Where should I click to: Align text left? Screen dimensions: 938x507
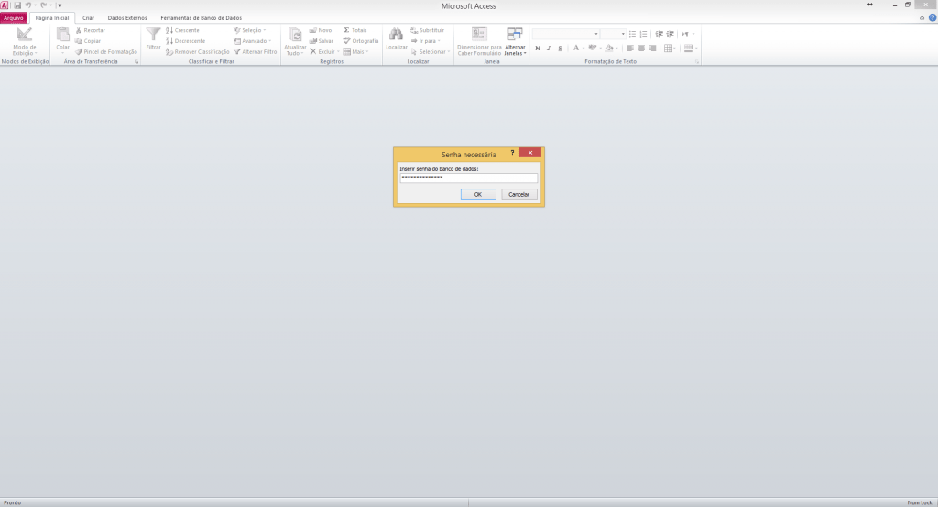[630, 49]
